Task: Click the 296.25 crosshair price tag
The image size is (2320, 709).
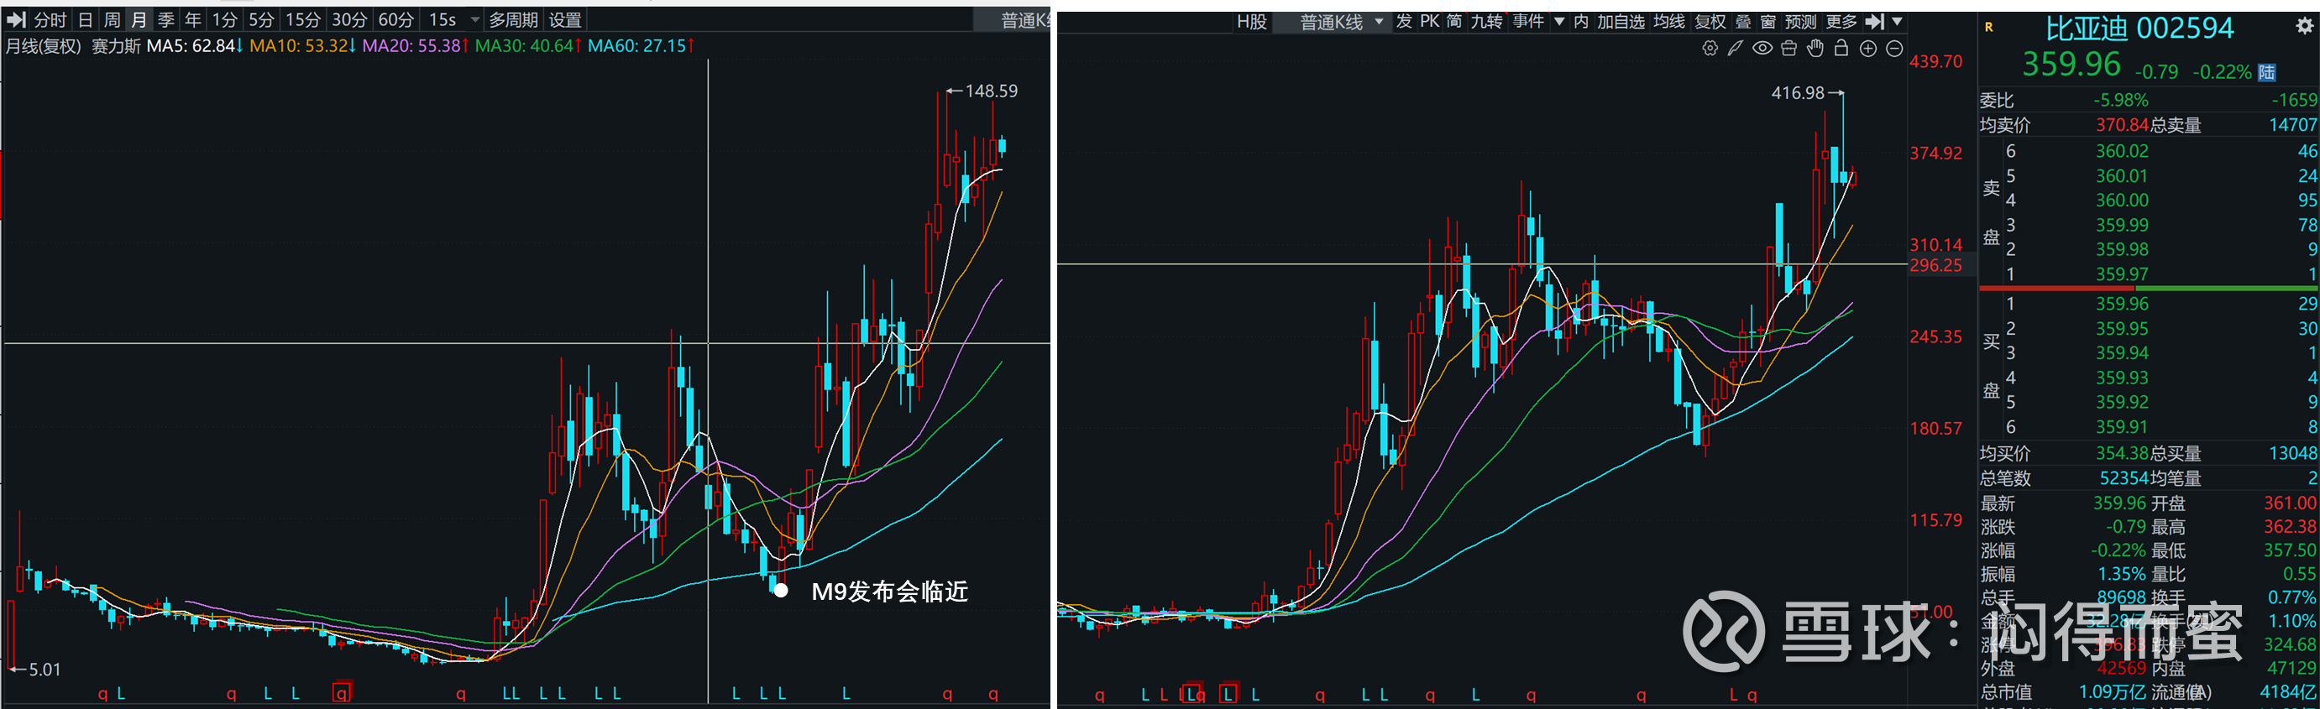Action: coord(1935,265)
